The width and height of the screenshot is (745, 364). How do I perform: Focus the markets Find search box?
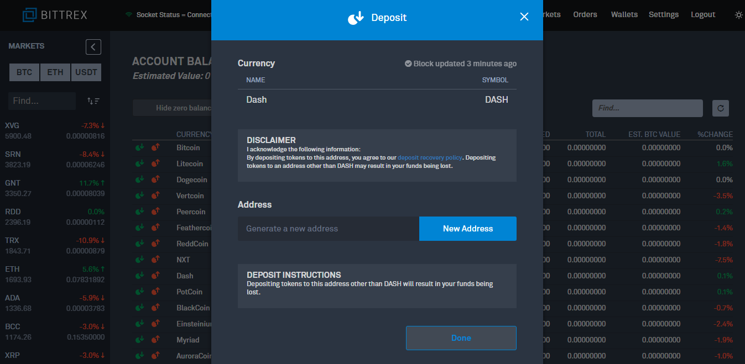point(42,101)
